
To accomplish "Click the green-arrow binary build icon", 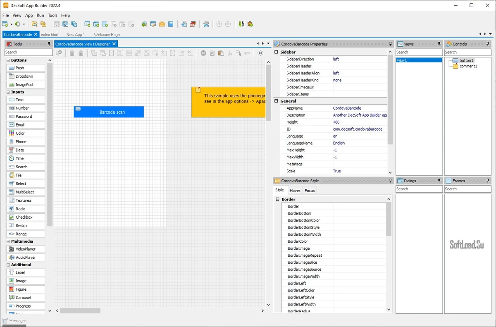I will coord(241,24).
